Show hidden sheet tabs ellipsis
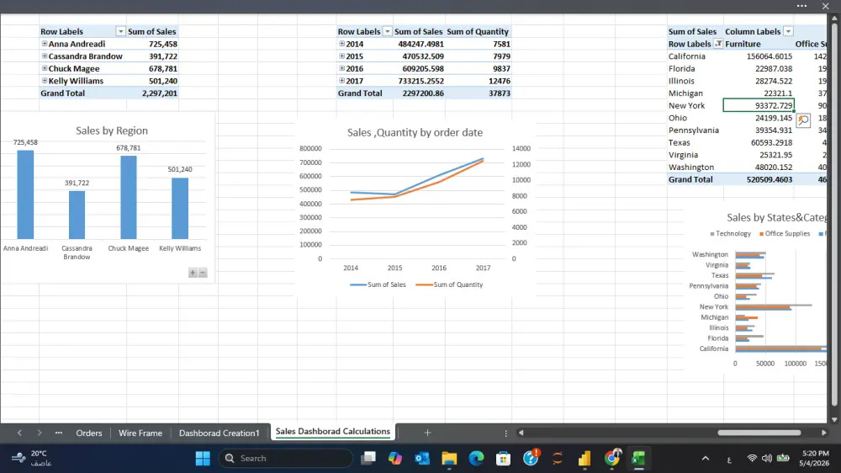 59,433
